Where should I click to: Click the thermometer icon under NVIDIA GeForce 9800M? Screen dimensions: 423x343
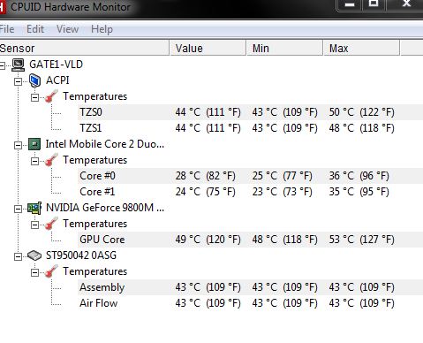pyautogui.click(x=51, y=224)
